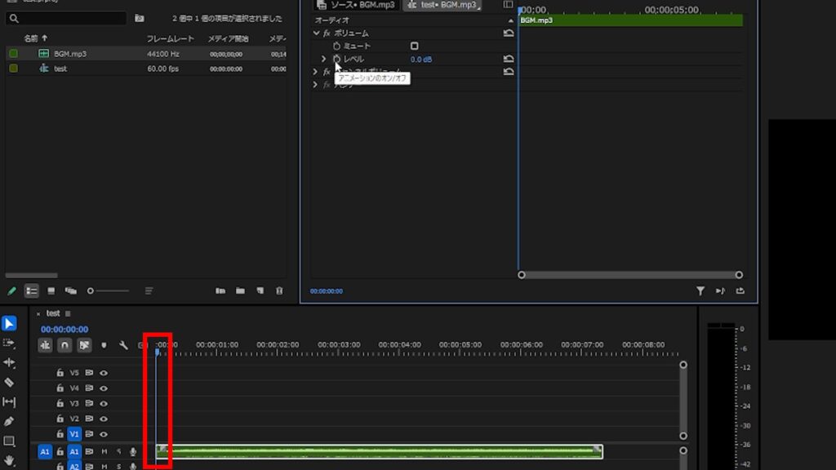The width and height of the screenshot is (836, 470).
Task: Select the Pen tool
Action: click(9, 422)
